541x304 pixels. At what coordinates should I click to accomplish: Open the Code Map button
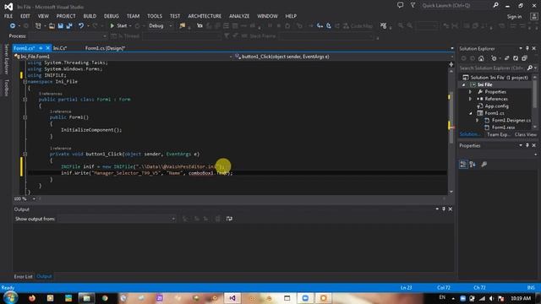(358, 26)
